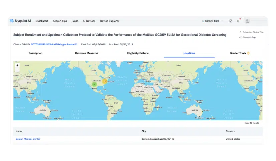Click the orange icon beside Similar Trials
This screenshot has width=276, height=161.
248,53
